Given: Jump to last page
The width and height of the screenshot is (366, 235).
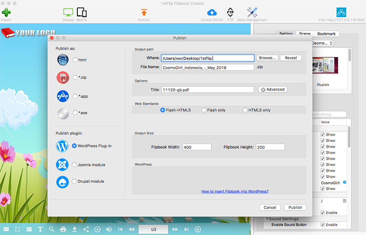Looking at the screenshot, I should [186, 230].
